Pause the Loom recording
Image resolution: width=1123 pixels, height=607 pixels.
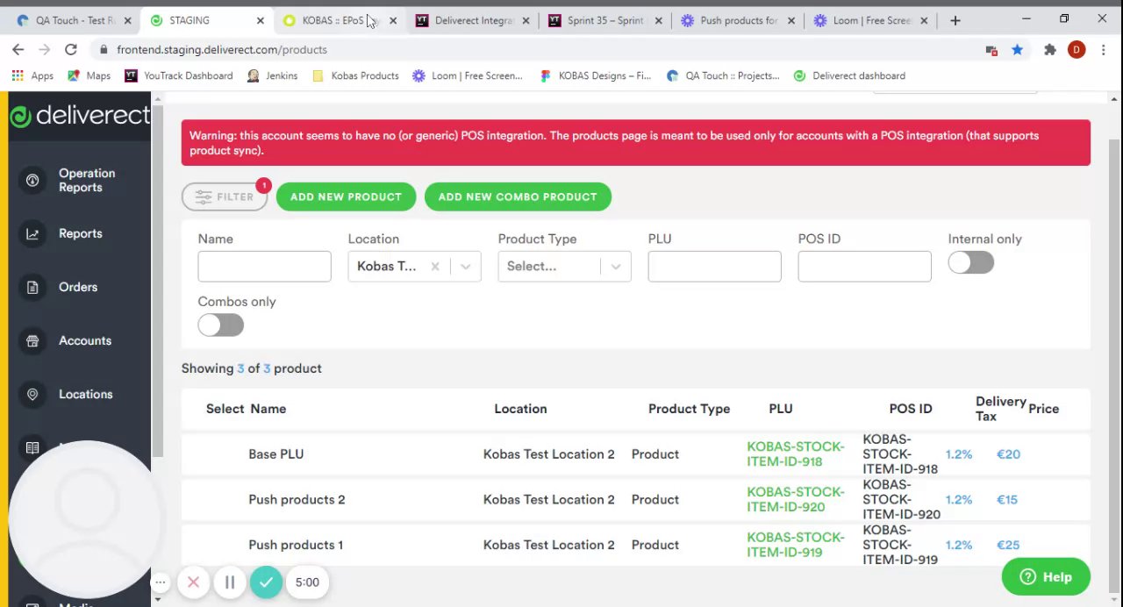click(x=230, y=582)
